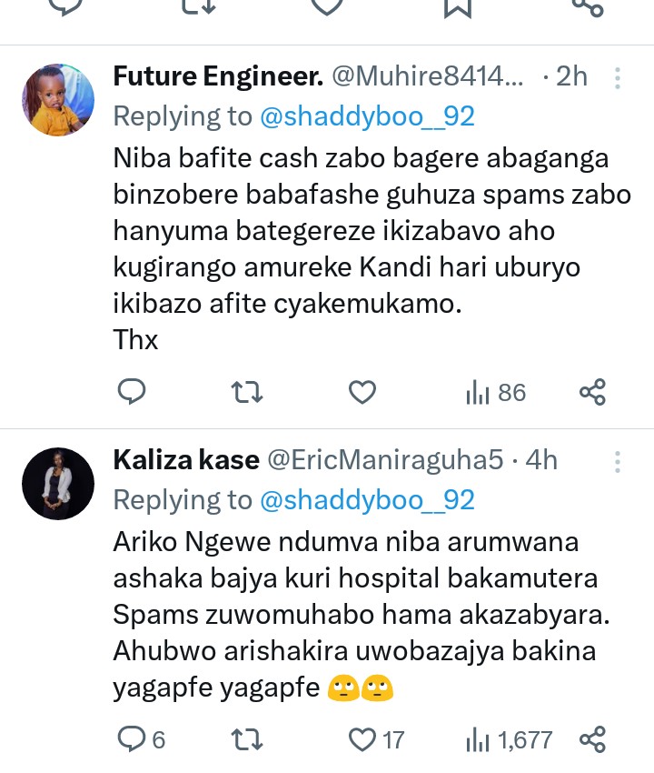View analytics showing 86 views
Viewport: 654px width, 773px height.
coord(496,392)
